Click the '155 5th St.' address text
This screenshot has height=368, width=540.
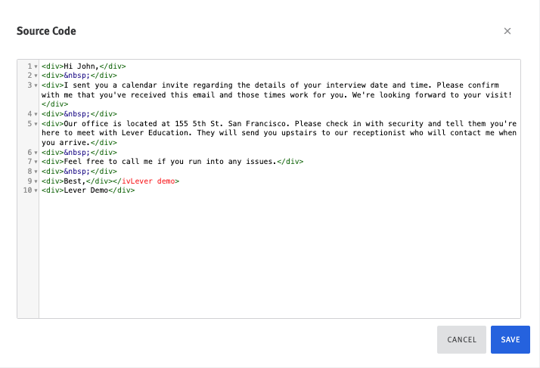point(199,124)
